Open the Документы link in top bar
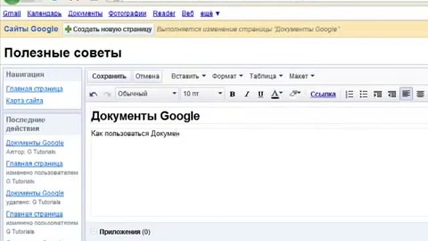 [85, 13]
